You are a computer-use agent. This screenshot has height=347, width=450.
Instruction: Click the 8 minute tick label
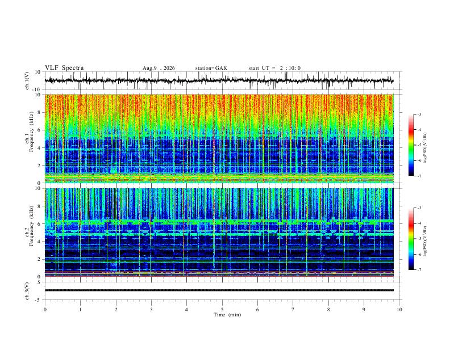pos(328,310)
